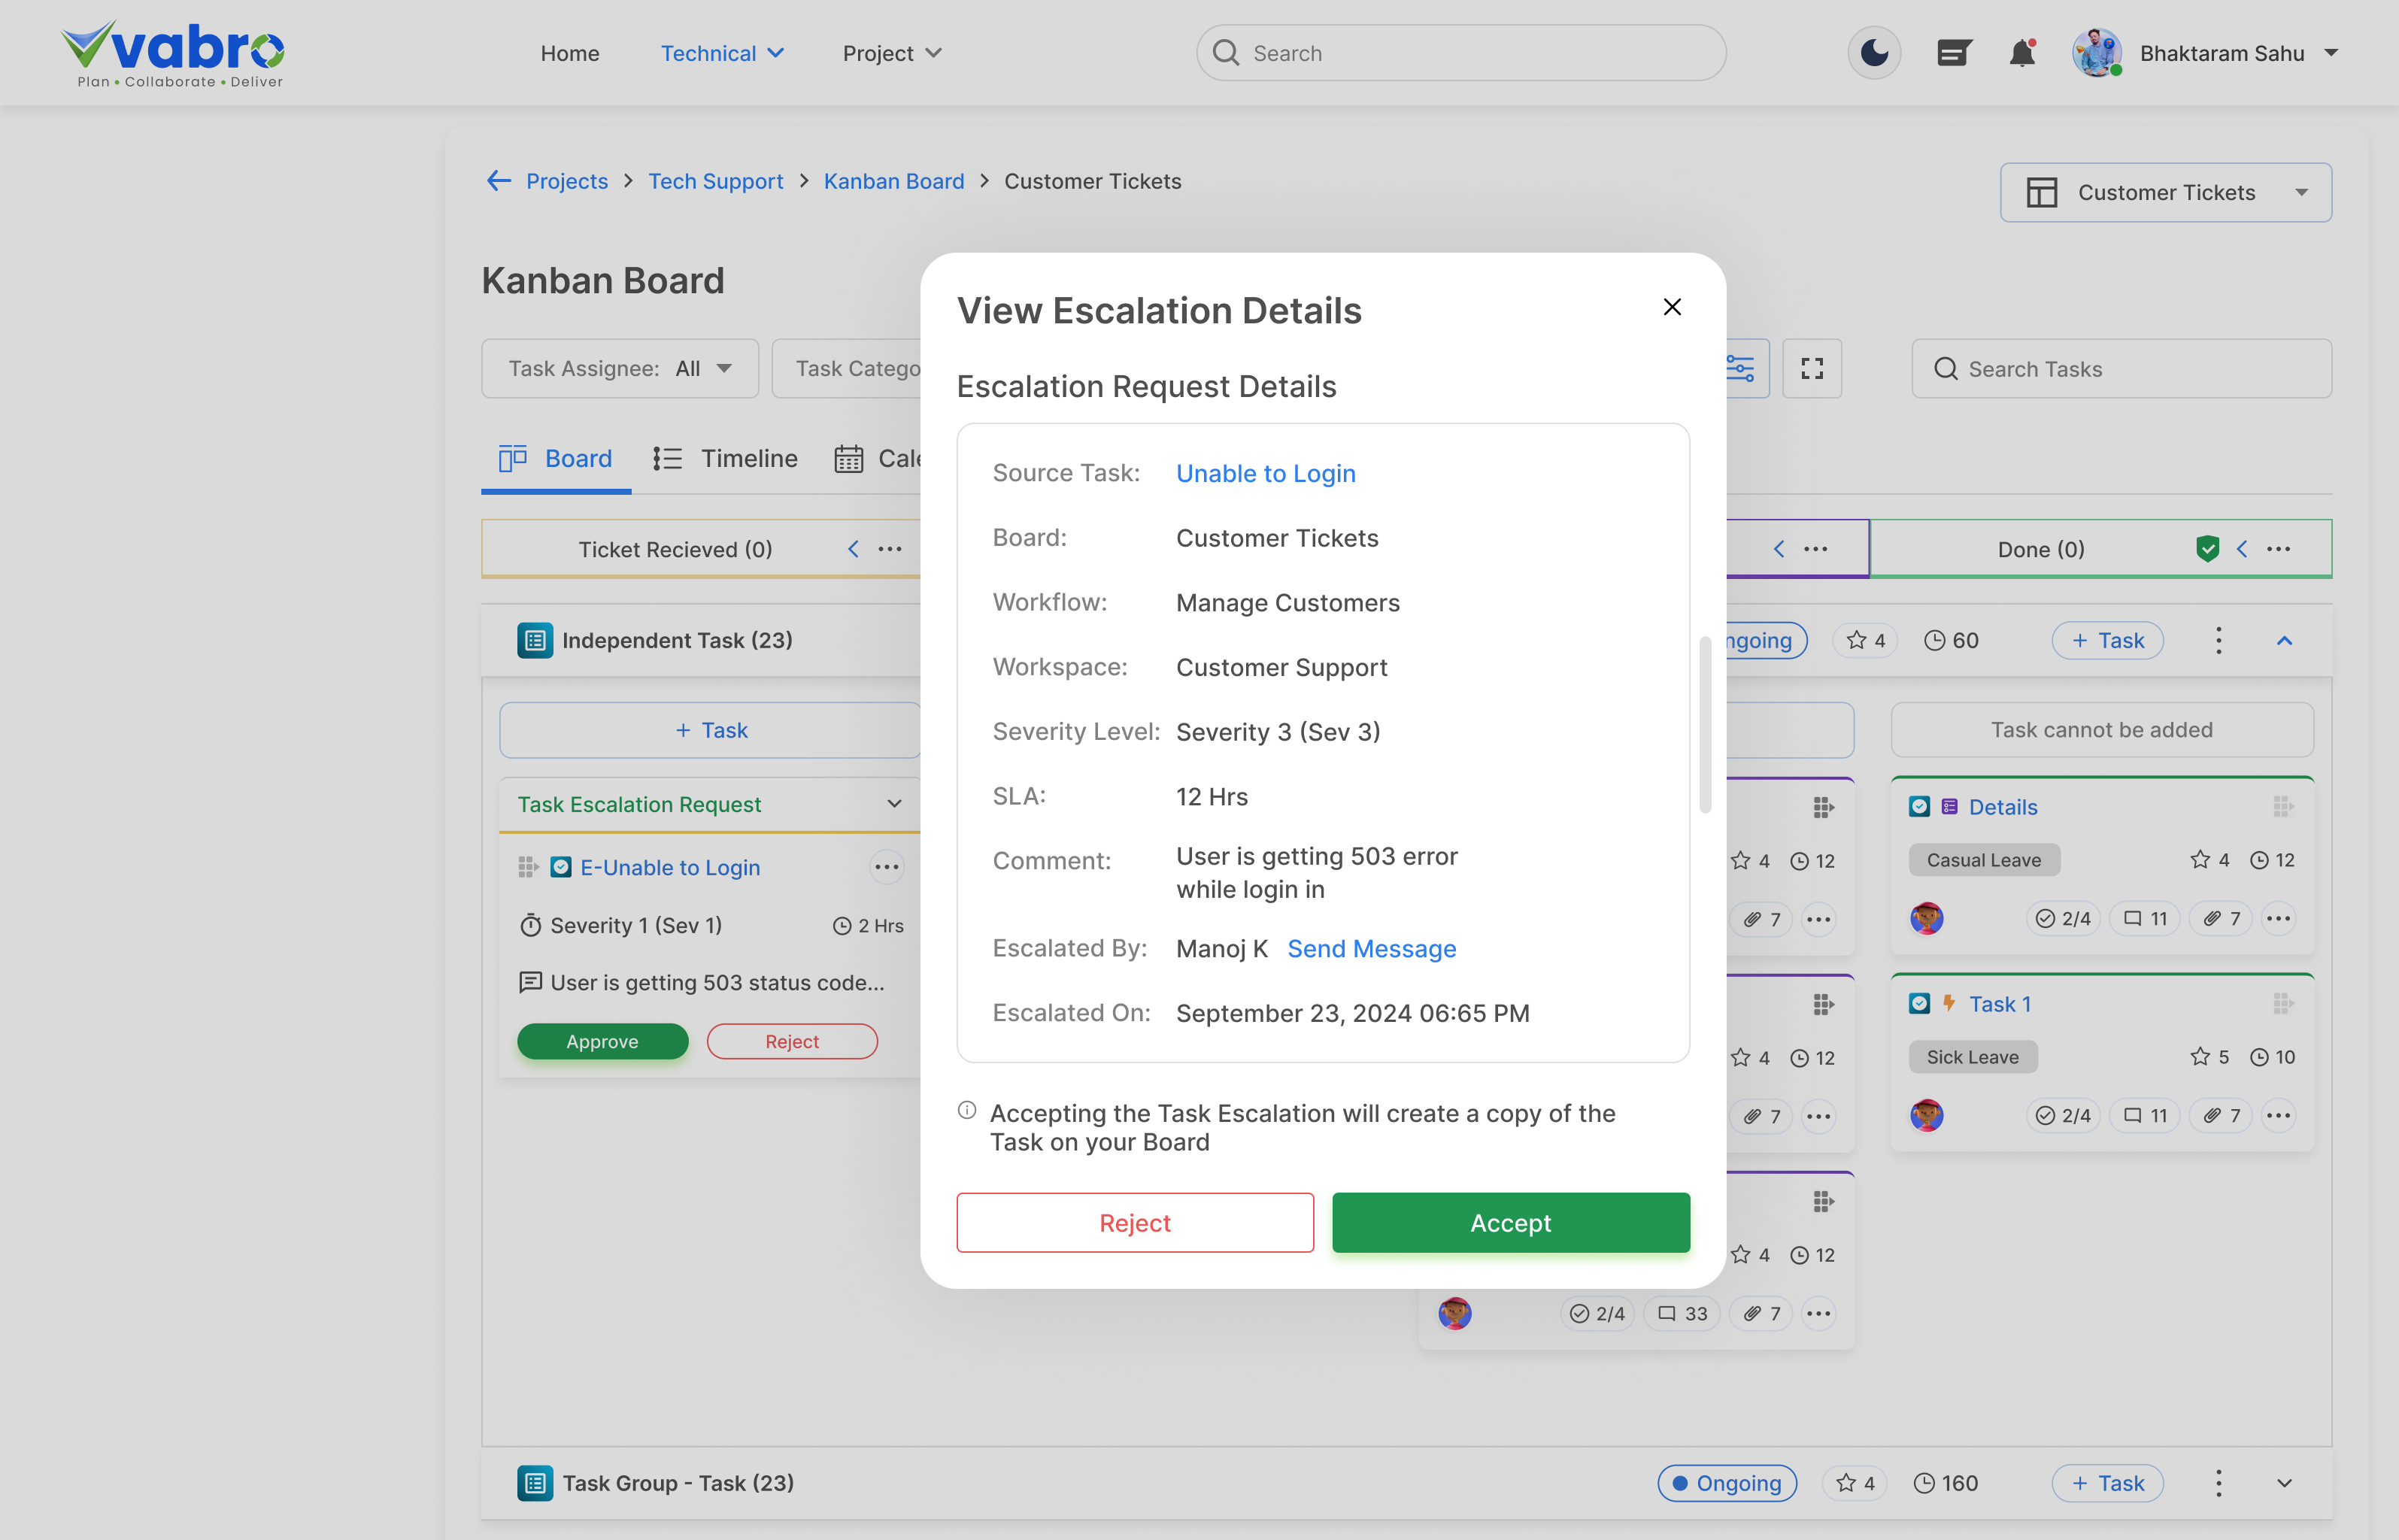This screenshot has height=1540, width=2399.
Task: Open the notifications bell
Action: 2022,53
